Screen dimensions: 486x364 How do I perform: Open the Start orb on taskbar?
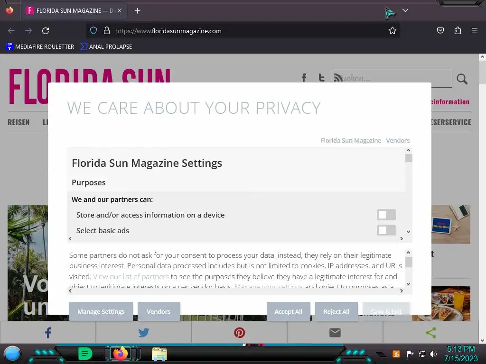click(x=12, y=354)
